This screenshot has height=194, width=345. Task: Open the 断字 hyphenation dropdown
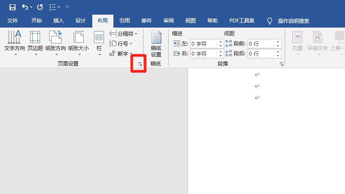click(121, 53)
